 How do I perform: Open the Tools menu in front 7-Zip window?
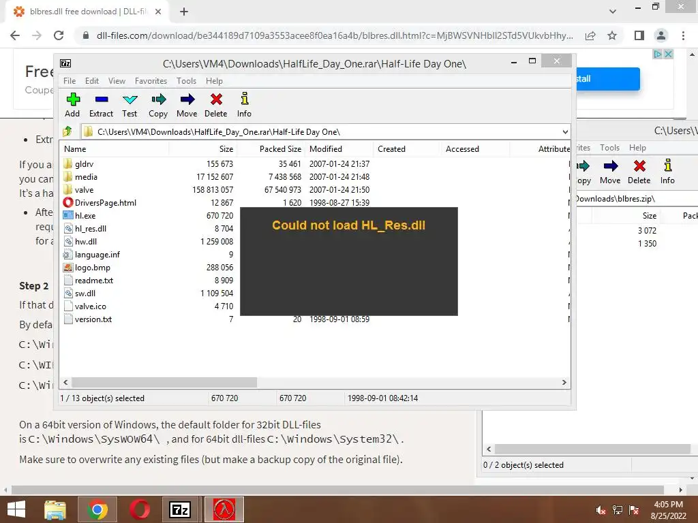point(186,81)
